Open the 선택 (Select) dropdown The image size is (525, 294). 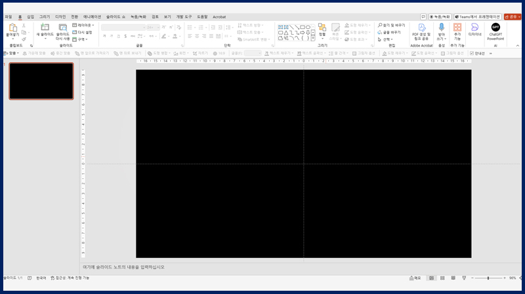point(385,39)
